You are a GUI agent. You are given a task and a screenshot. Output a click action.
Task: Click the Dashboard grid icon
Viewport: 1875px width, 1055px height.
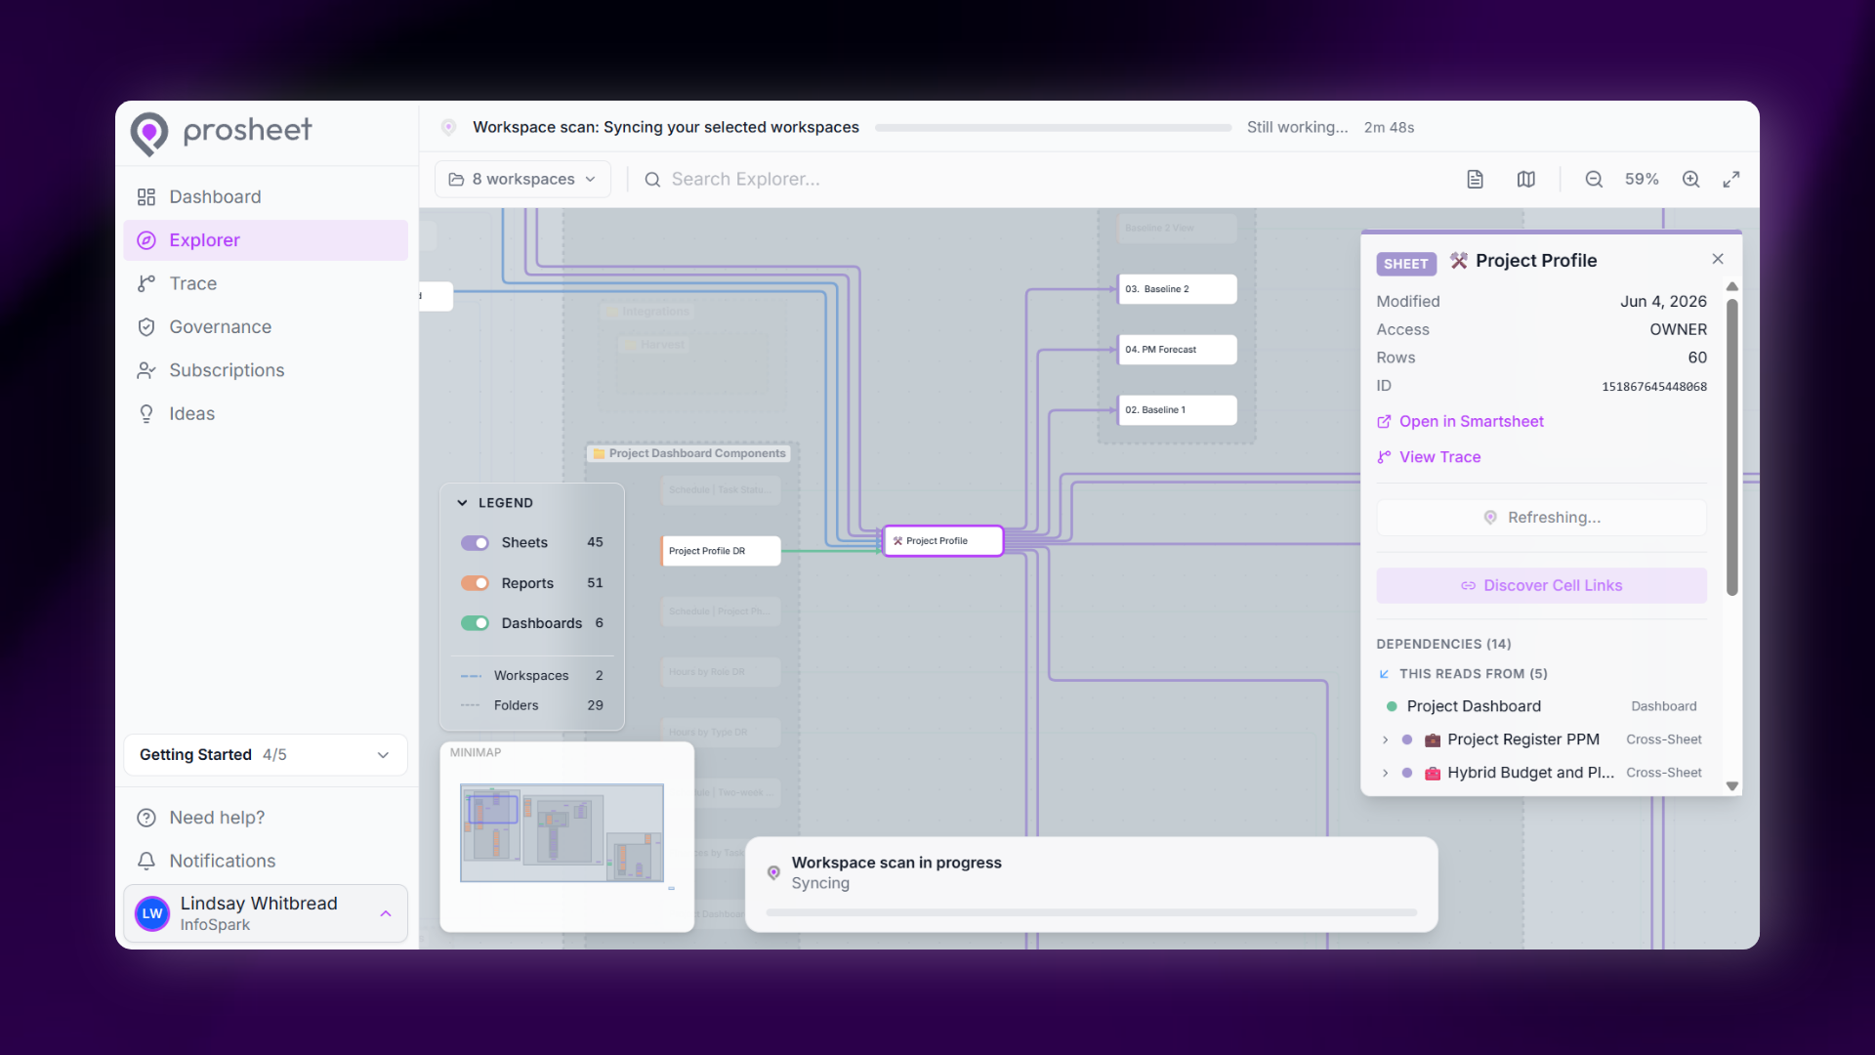coord(146,197)
